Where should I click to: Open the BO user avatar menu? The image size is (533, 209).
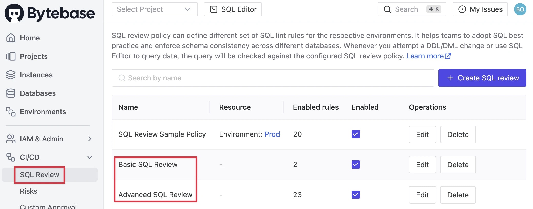coord(520,9)
